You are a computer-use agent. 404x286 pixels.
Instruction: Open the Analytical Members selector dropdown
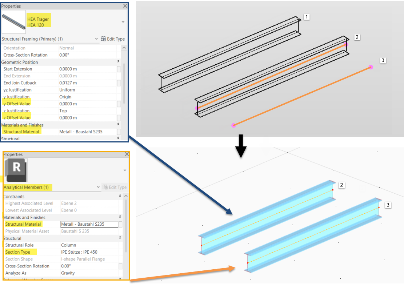pyautogui.click(x=98, y=187)
